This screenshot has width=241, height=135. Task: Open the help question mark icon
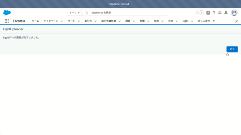pyautogui.click(x=214, y=13)
